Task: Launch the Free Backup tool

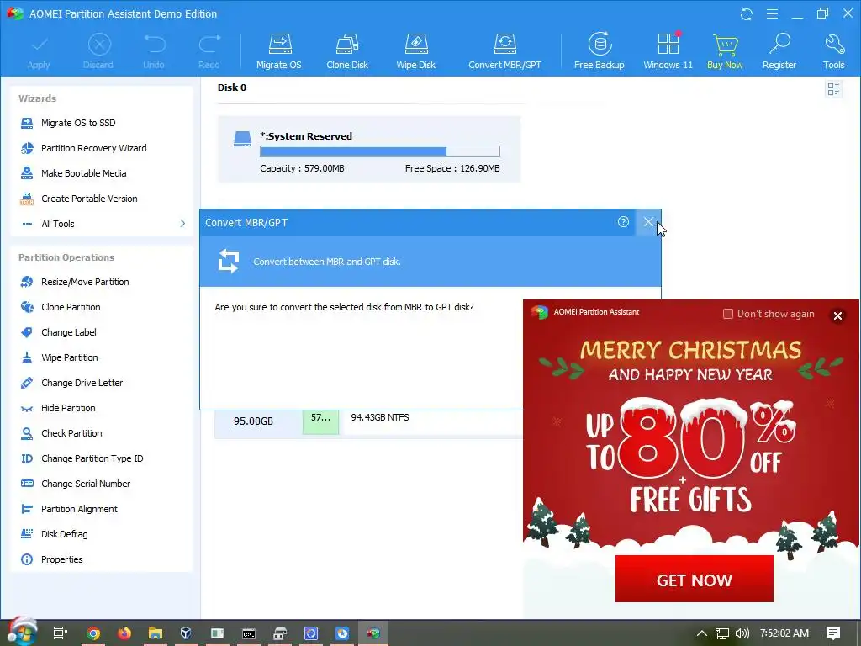Action: point(599,51)
